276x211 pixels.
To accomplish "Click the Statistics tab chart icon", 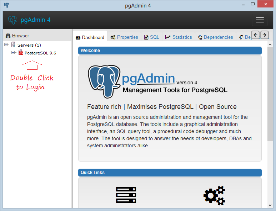I will (x=168, y=37).
